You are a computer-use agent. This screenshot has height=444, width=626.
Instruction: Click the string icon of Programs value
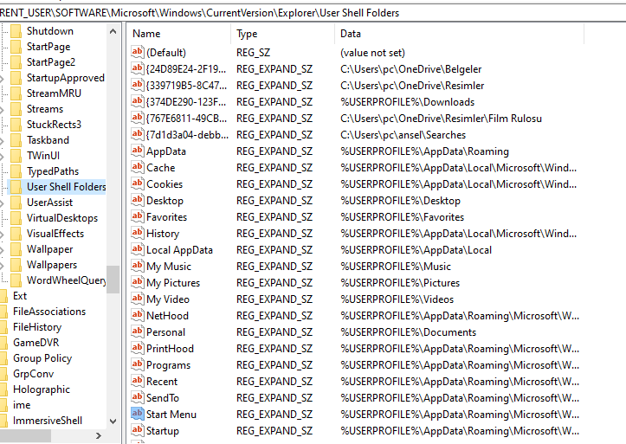[x=137, y=364]
